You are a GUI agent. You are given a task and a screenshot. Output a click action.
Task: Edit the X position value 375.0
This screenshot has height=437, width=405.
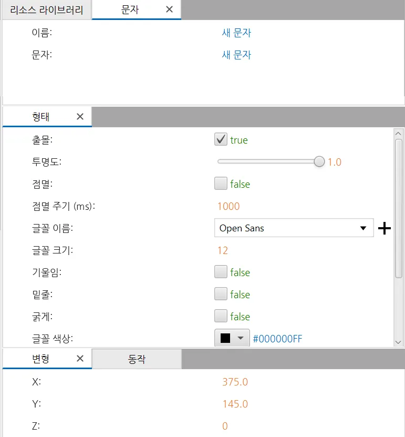click(x=235, y=382)
